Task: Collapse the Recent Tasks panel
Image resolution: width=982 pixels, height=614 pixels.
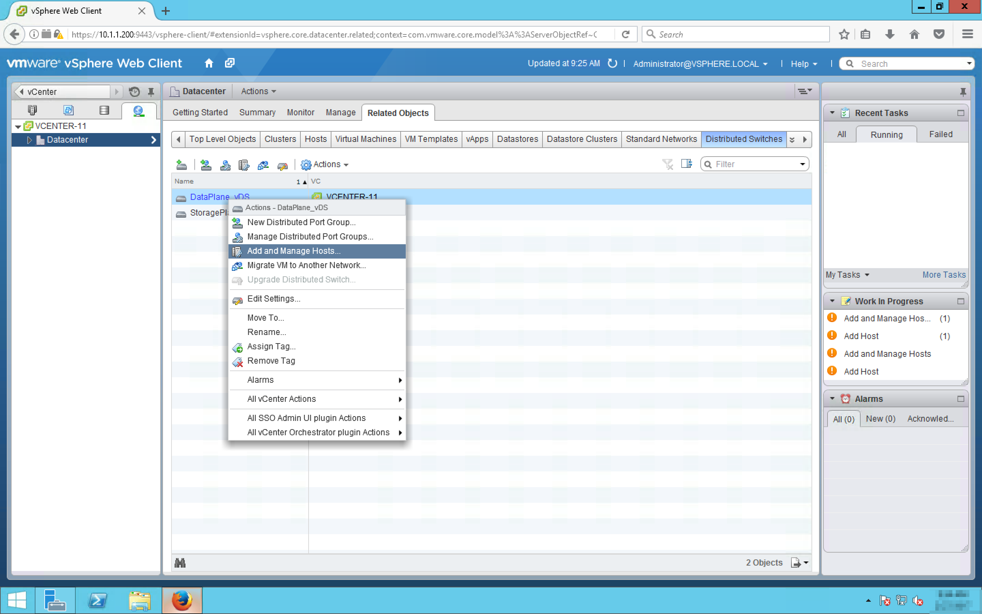Action: pos(832,113)
